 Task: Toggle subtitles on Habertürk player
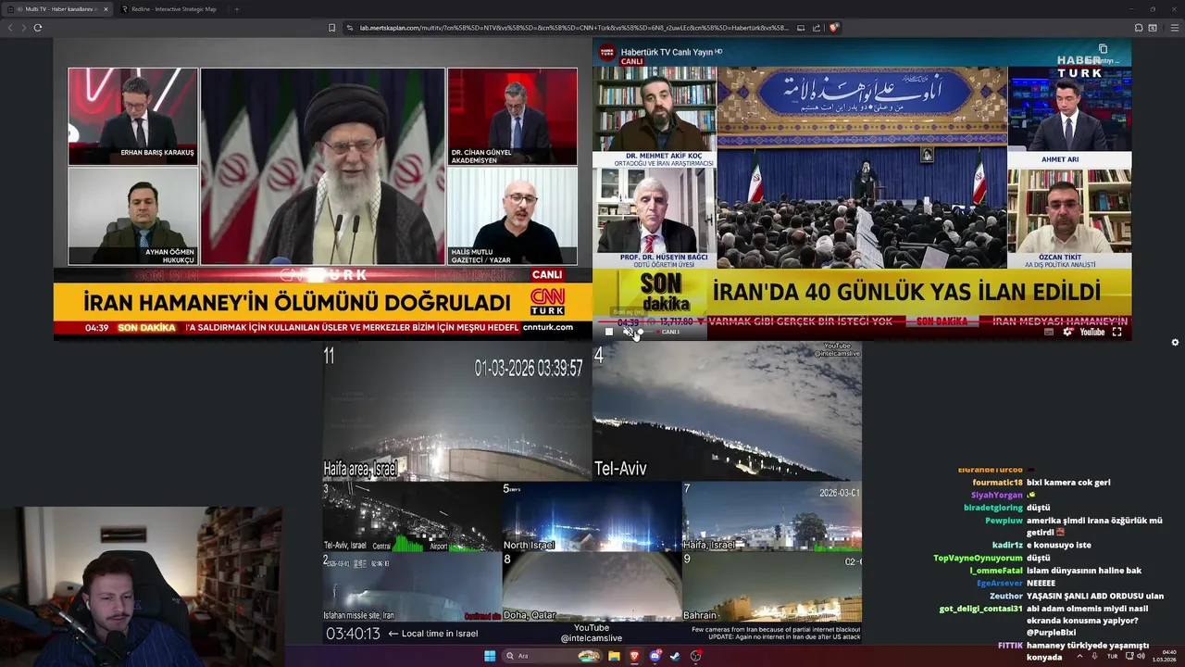tap(1049, 332)
